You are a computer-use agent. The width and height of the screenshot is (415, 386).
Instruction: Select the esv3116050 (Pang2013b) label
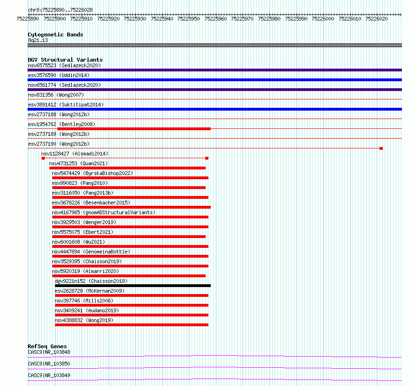(x=83, y=193)
